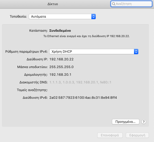This screenshot has width=154, height=142.
Task: Click the Τομείς αναζήτησης label
Action: [32, 90]
